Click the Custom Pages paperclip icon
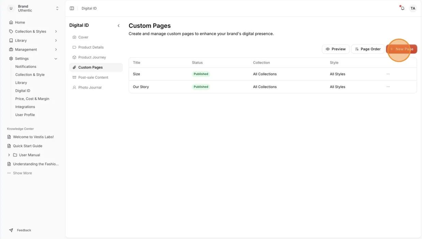The image size is (422, 239). (x=74, y=67)
